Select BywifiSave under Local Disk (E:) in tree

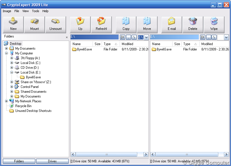tap(33, 77)
